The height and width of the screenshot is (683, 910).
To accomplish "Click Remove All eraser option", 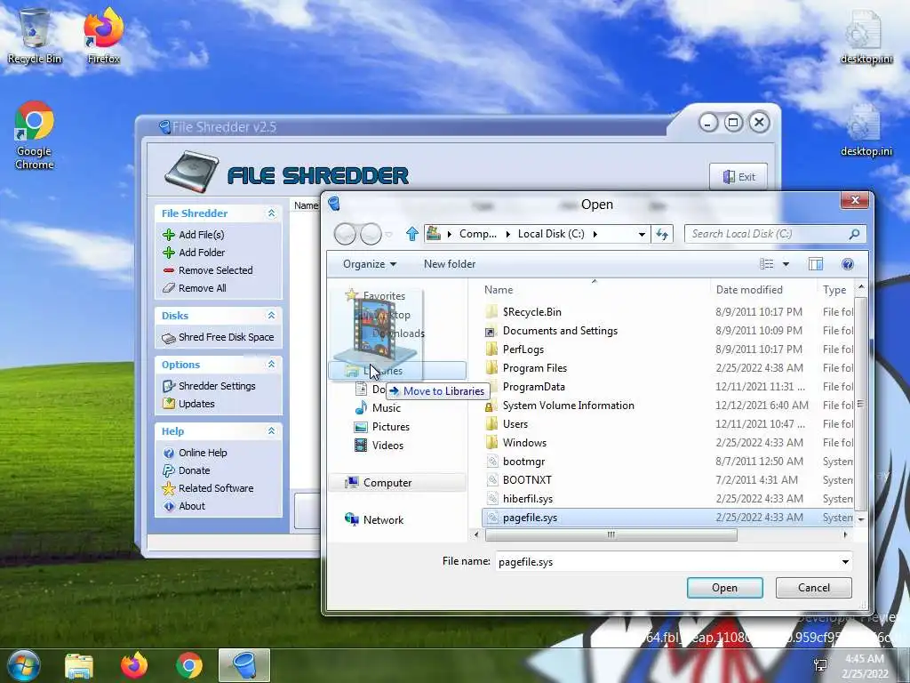I will click(x=194, y=288).
